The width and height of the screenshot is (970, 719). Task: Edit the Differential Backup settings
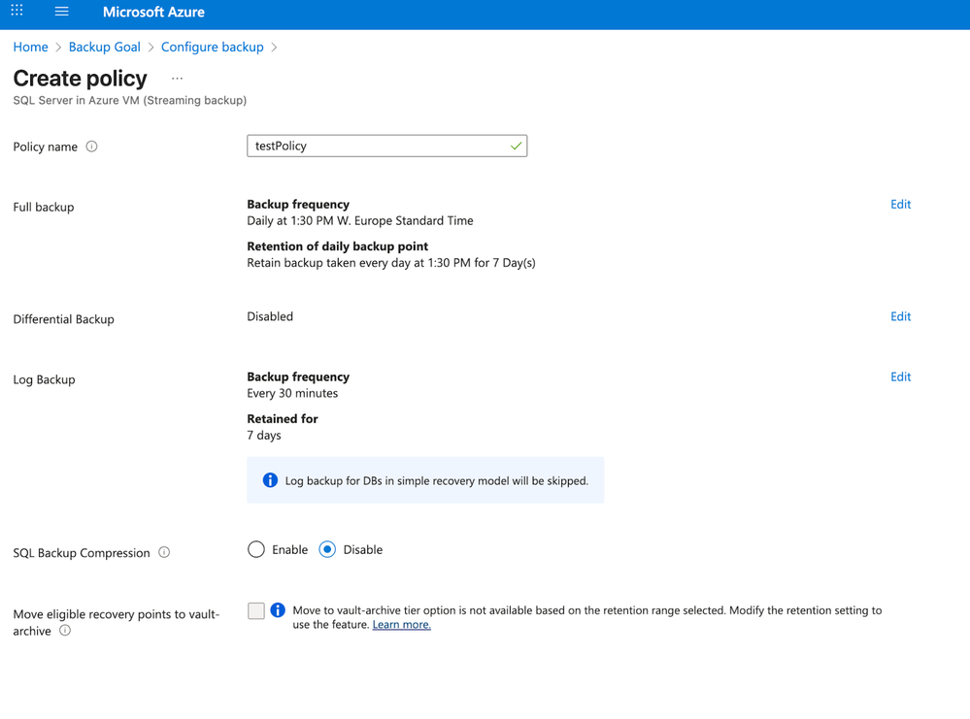coord(900,316)
